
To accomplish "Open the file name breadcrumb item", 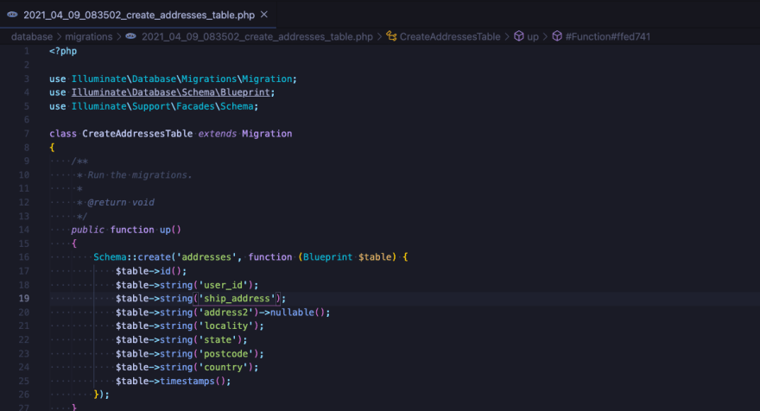I will coord(256,37).
